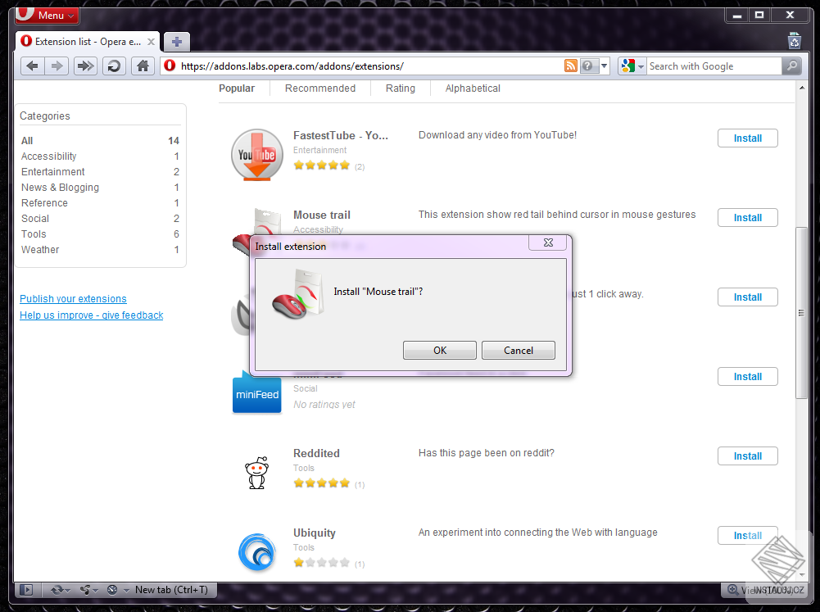Open the Opera Turbo status icon

[112, 590]
